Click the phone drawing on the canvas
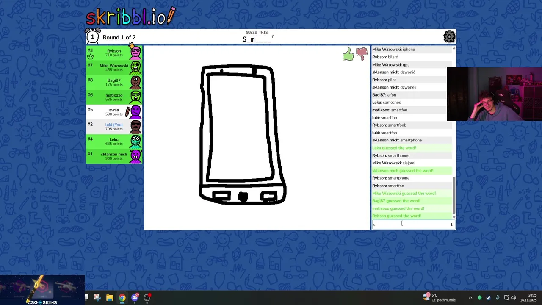This screenshot has width=542, height=305. pos(242,135)
